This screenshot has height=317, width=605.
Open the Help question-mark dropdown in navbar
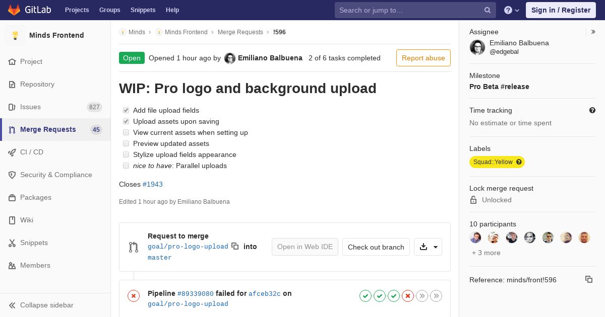tap(512, 10)
